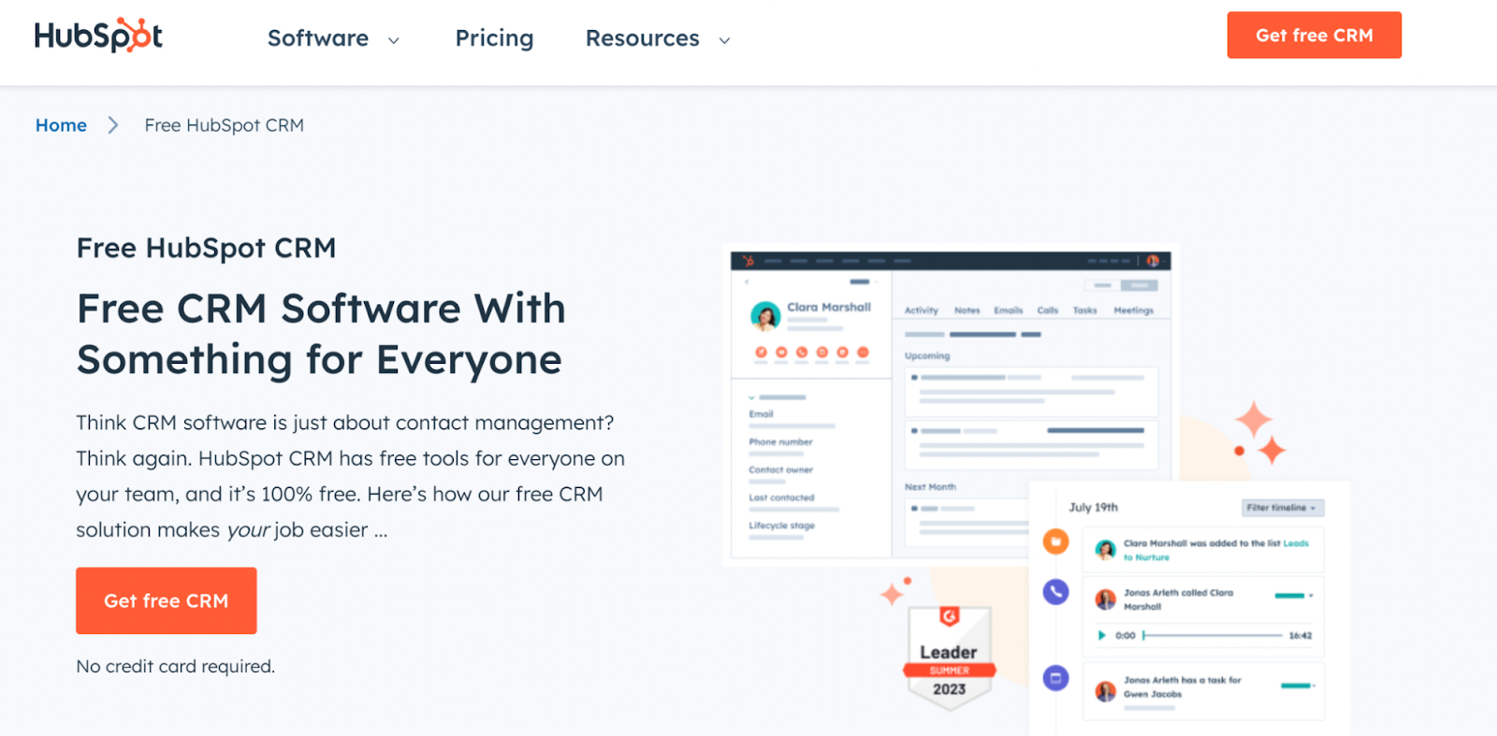
Task: Click Get free CRM in header
Action: pos(1314,36)
